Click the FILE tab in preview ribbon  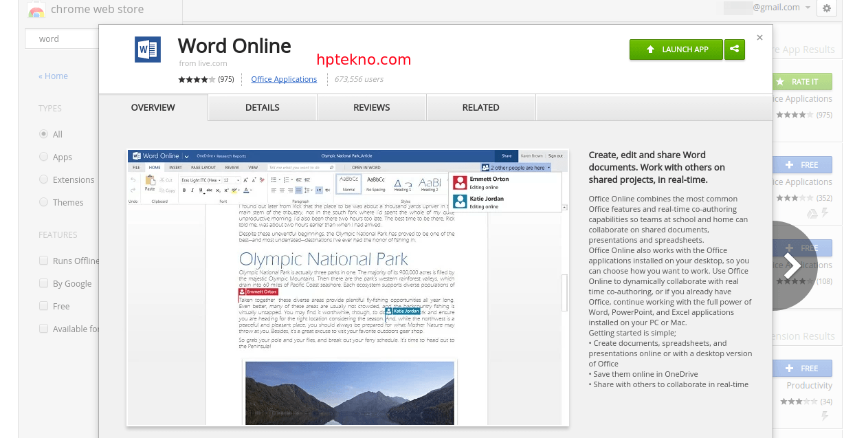pyautogui.click(x=136, y=167)
